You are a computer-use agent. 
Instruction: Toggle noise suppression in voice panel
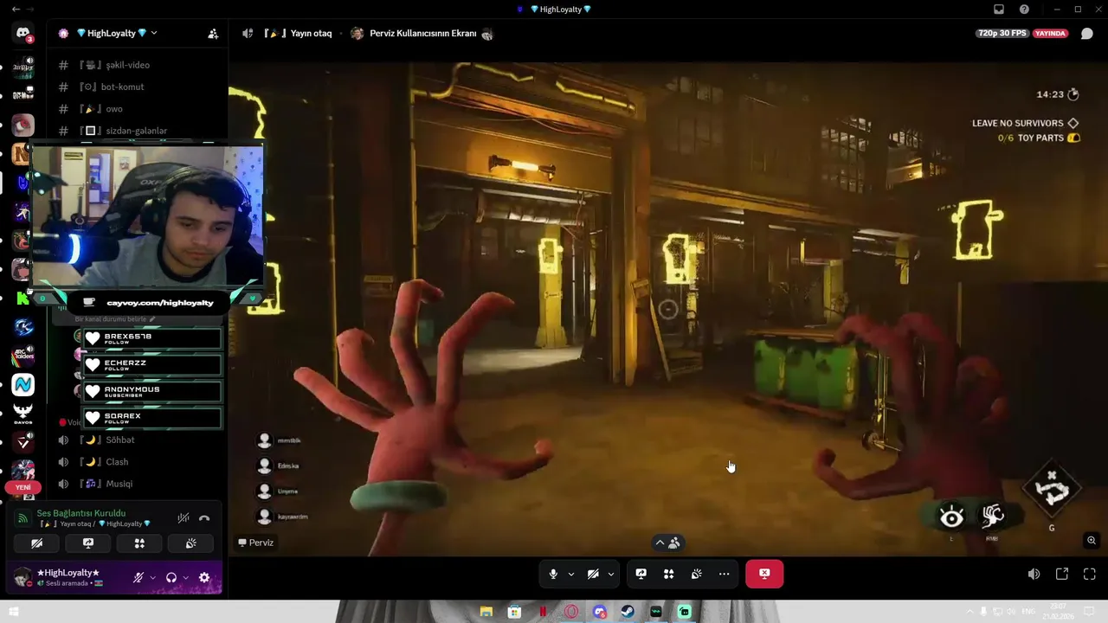[x=184, y=517]
